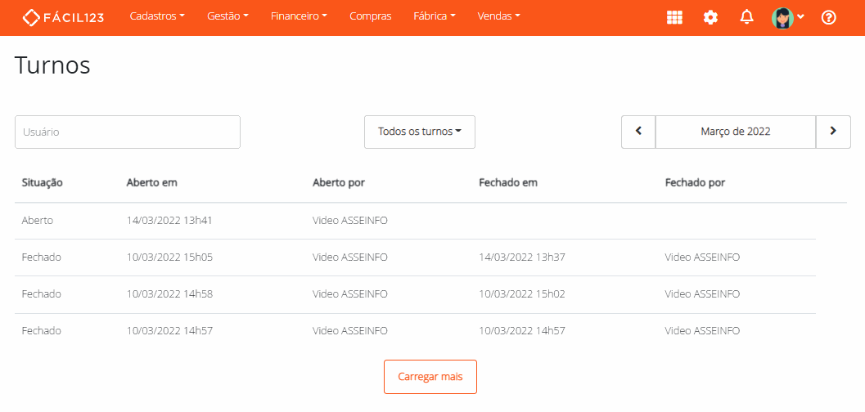Click Fechado in the 14h58 row
Image resolution: width=865 pixels, height=412 pixels.
point(42,294)
